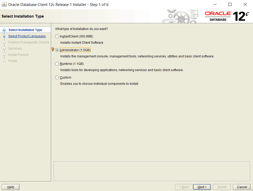Click inside the empty message area

[x=152, y=171]
